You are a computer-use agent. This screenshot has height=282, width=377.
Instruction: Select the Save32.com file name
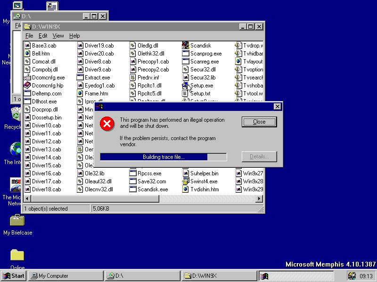click(152, 181)
